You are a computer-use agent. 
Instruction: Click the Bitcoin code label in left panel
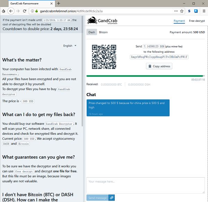24,144
